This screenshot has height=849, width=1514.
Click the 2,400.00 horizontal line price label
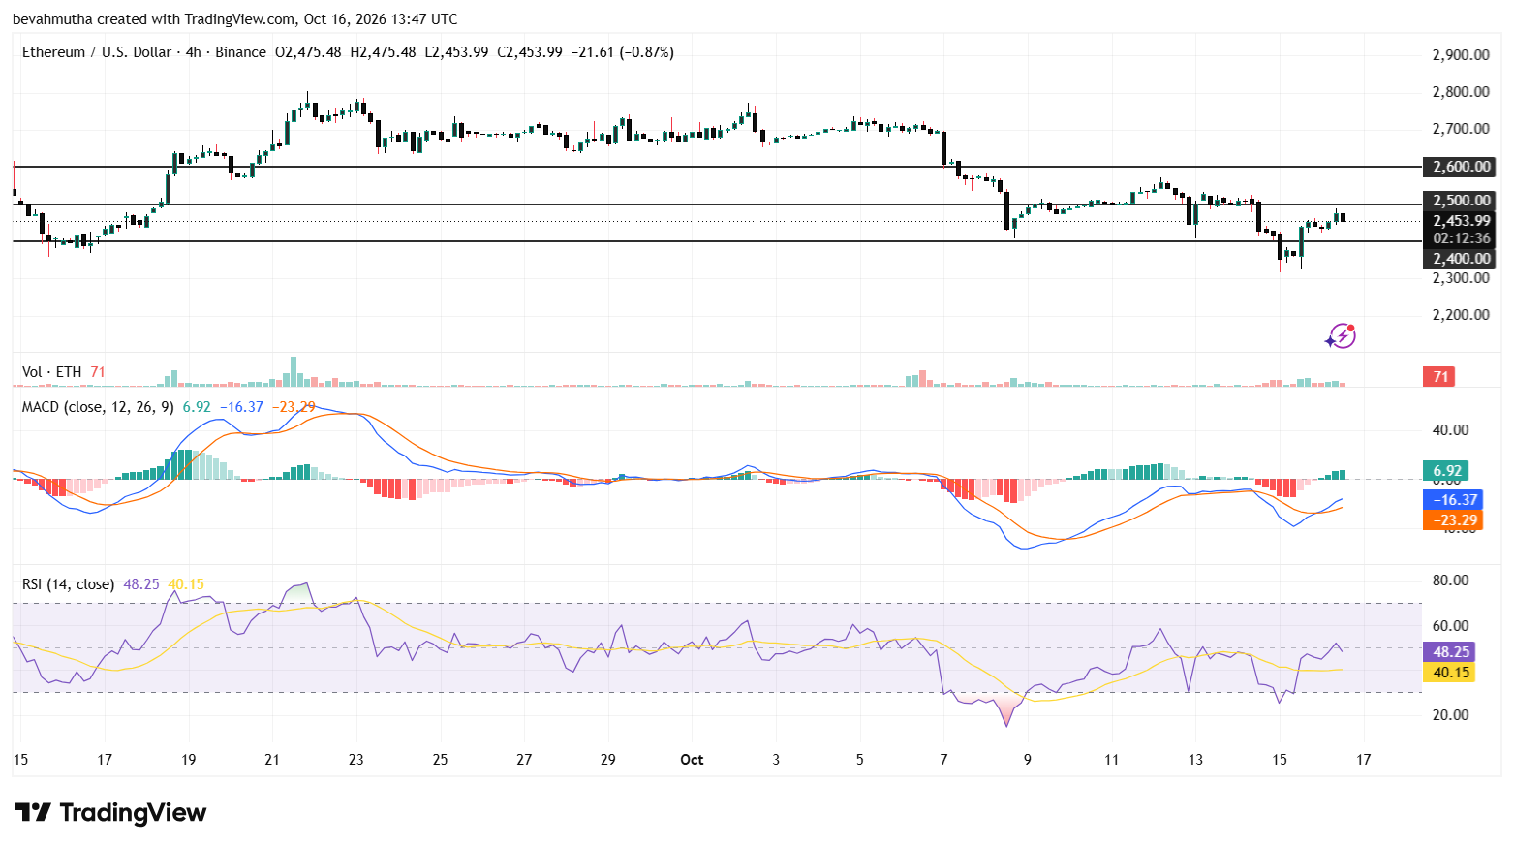coord(1461,259)
